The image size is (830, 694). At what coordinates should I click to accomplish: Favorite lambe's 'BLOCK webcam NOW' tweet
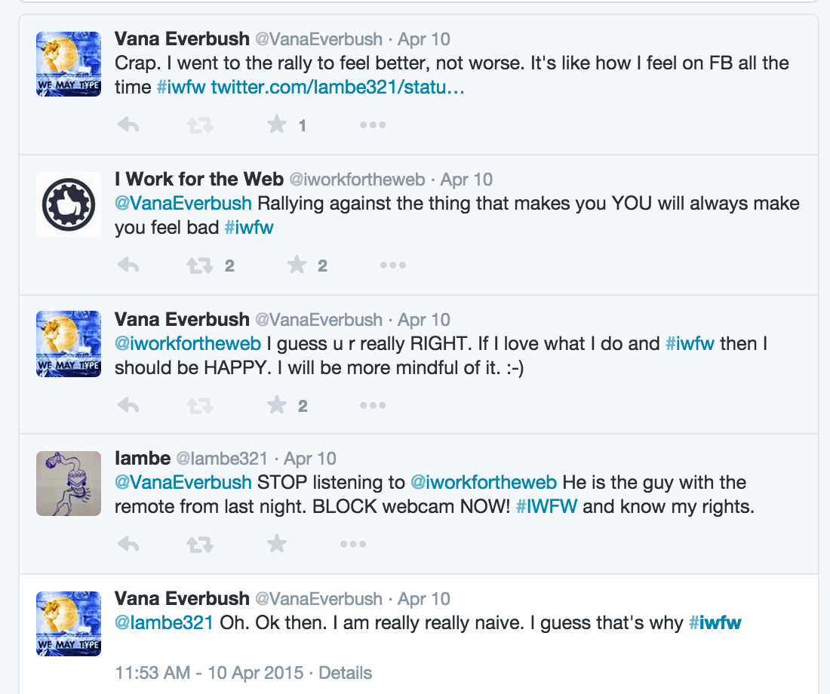coord(277,544)
